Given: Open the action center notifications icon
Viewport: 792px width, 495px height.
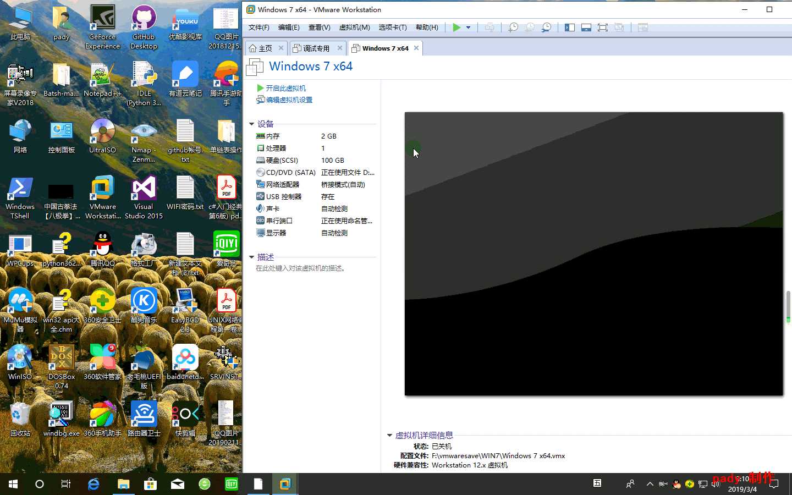Looking at the screenshot, I should coord(774,484).
